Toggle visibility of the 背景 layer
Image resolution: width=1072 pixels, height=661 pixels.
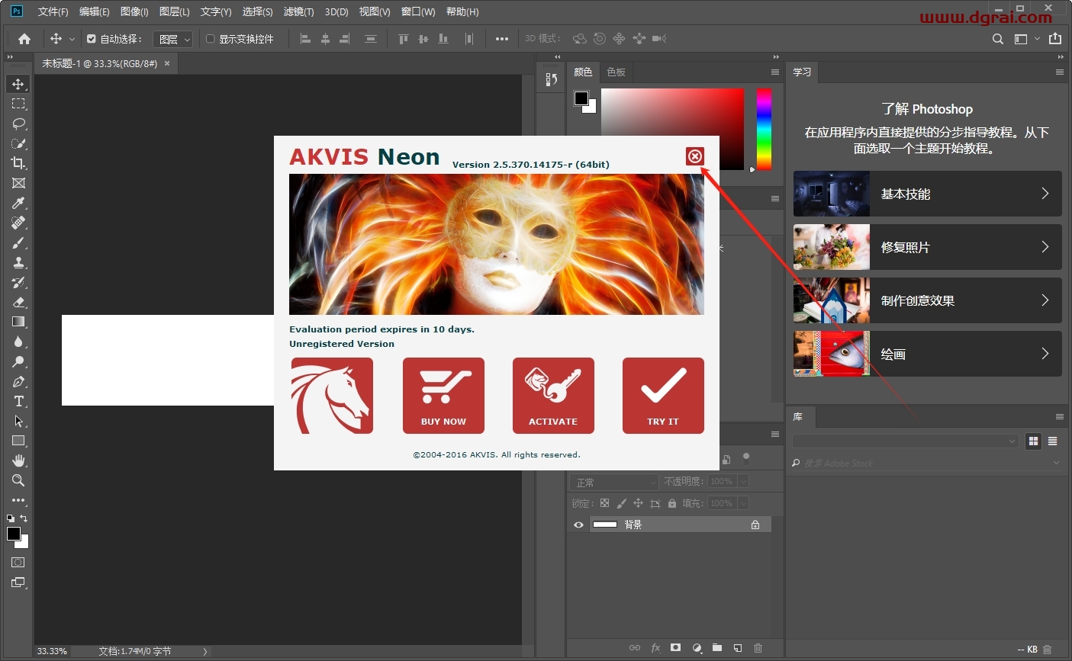578,525
